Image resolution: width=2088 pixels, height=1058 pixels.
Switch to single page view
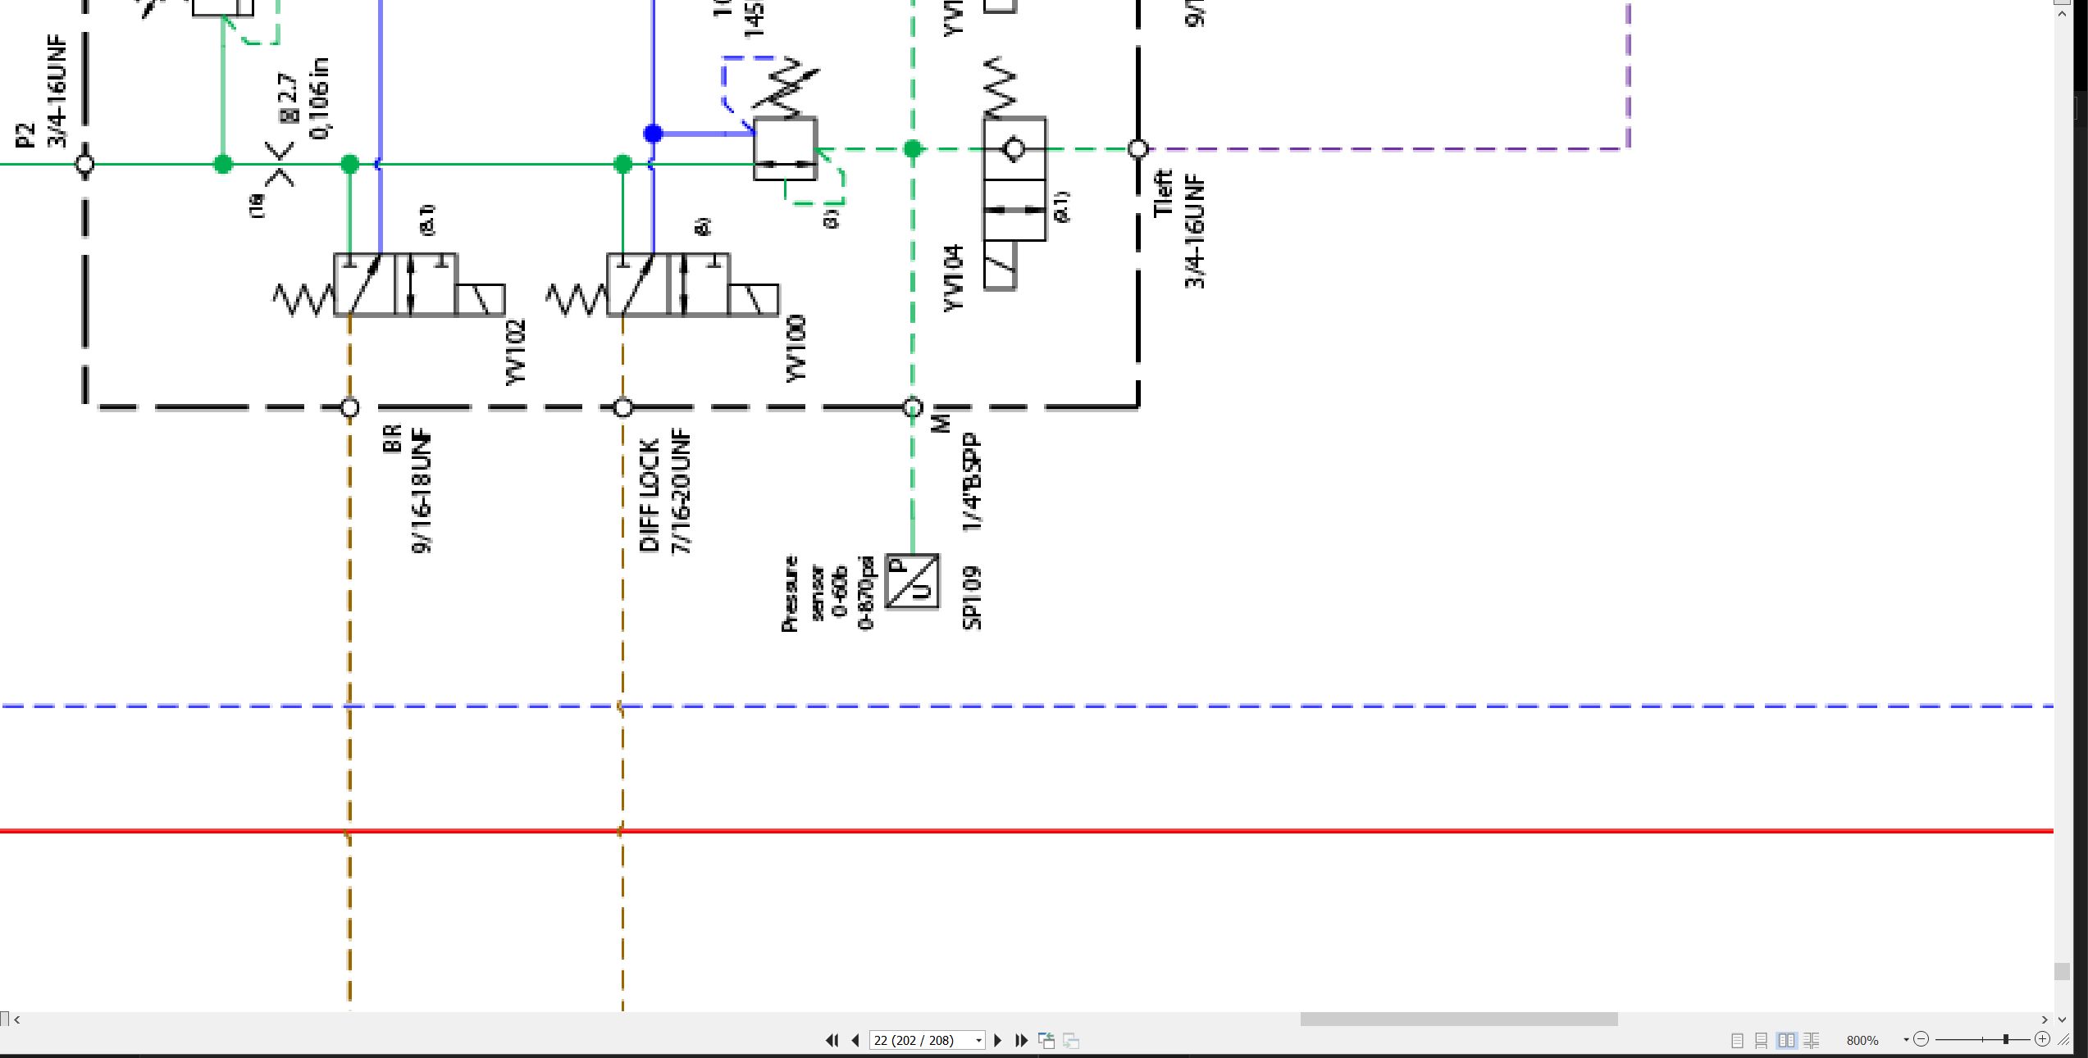pos(1737,1040)
